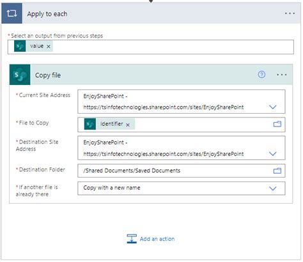303x262 pixels.
Task: Click the Destination Folder label
Action: point(42,169)
